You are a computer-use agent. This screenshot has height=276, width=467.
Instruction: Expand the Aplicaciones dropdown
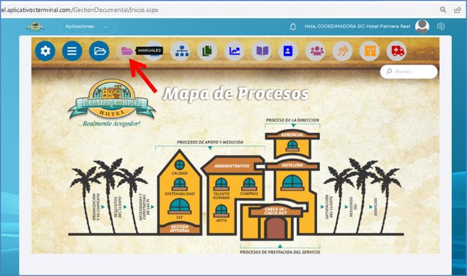point(86,26)
